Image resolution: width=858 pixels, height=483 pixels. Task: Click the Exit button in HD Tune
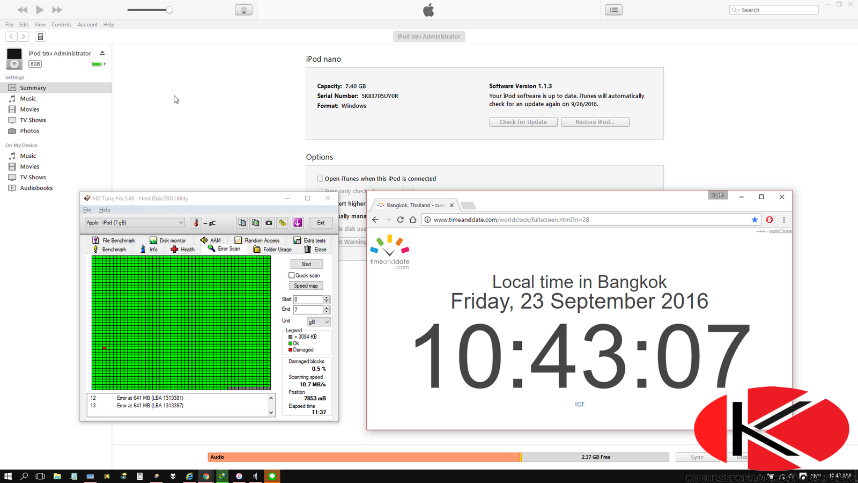click(x=321, y=223)
